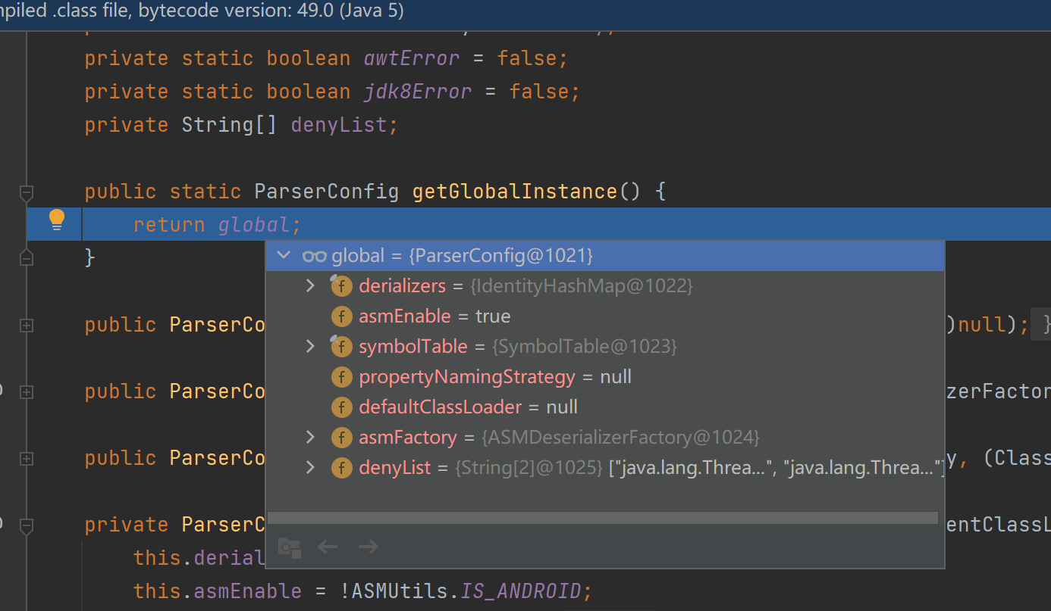The image size is (1051, 611).
Task: Click the ASMUtils class reference
Action: point(400,591)
